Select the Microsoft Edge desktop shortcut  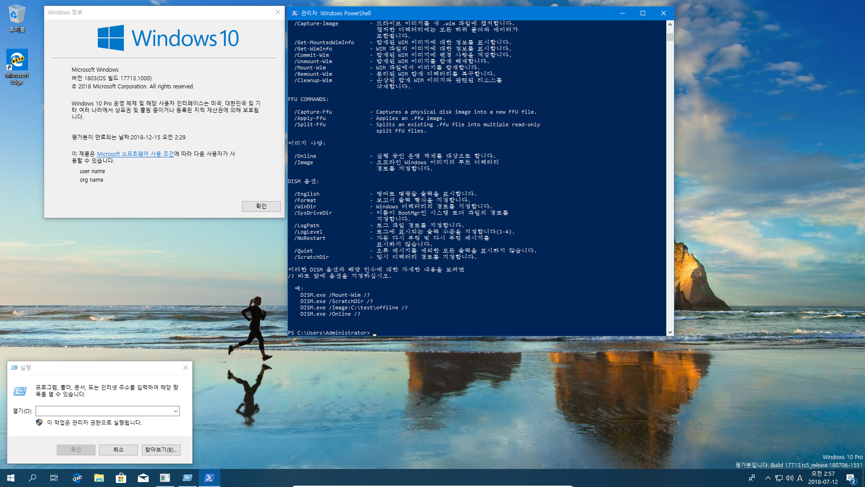pos(17,67)
